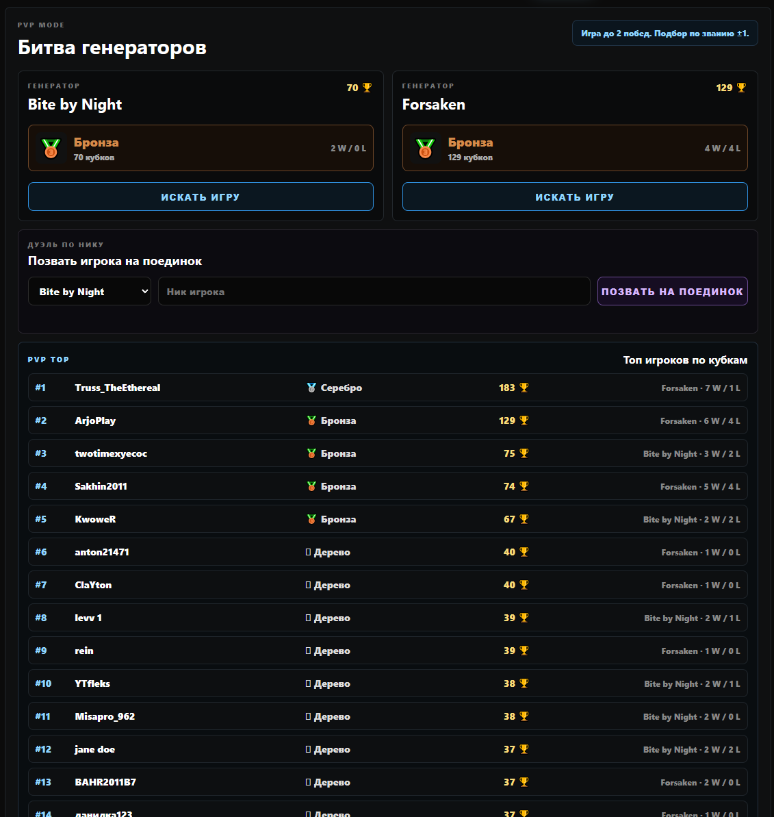The image size is (774, 817).
Task: Click Бронза rank panel of Forsaken
Action: 575,148
